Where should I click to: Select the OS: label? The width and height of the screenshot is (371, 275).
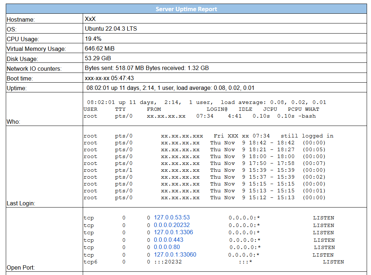pyautogui.click(x=12, y=29)
